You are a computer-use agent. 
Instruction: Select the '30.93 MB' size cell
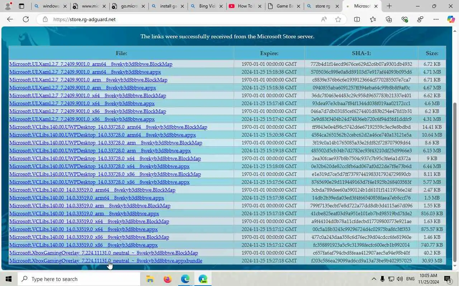pyautogui.click(x=432, y=261)
